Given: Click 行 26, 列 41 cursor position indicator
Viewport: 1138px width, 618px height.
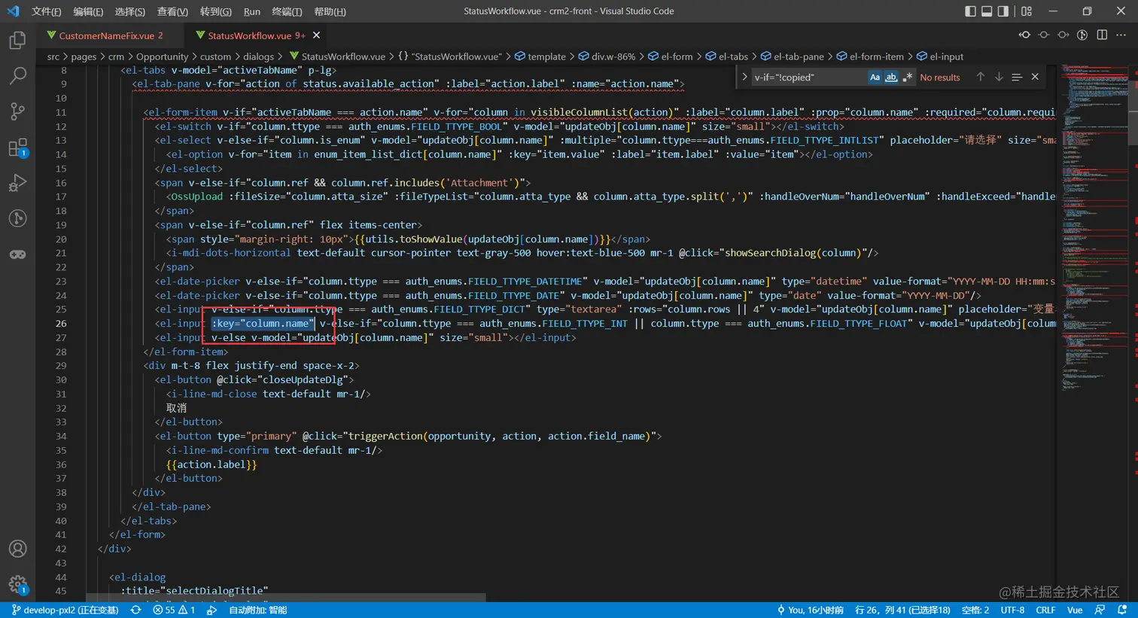Looking at the screenshot, I should pyautogui.click(x=902, y=610).
